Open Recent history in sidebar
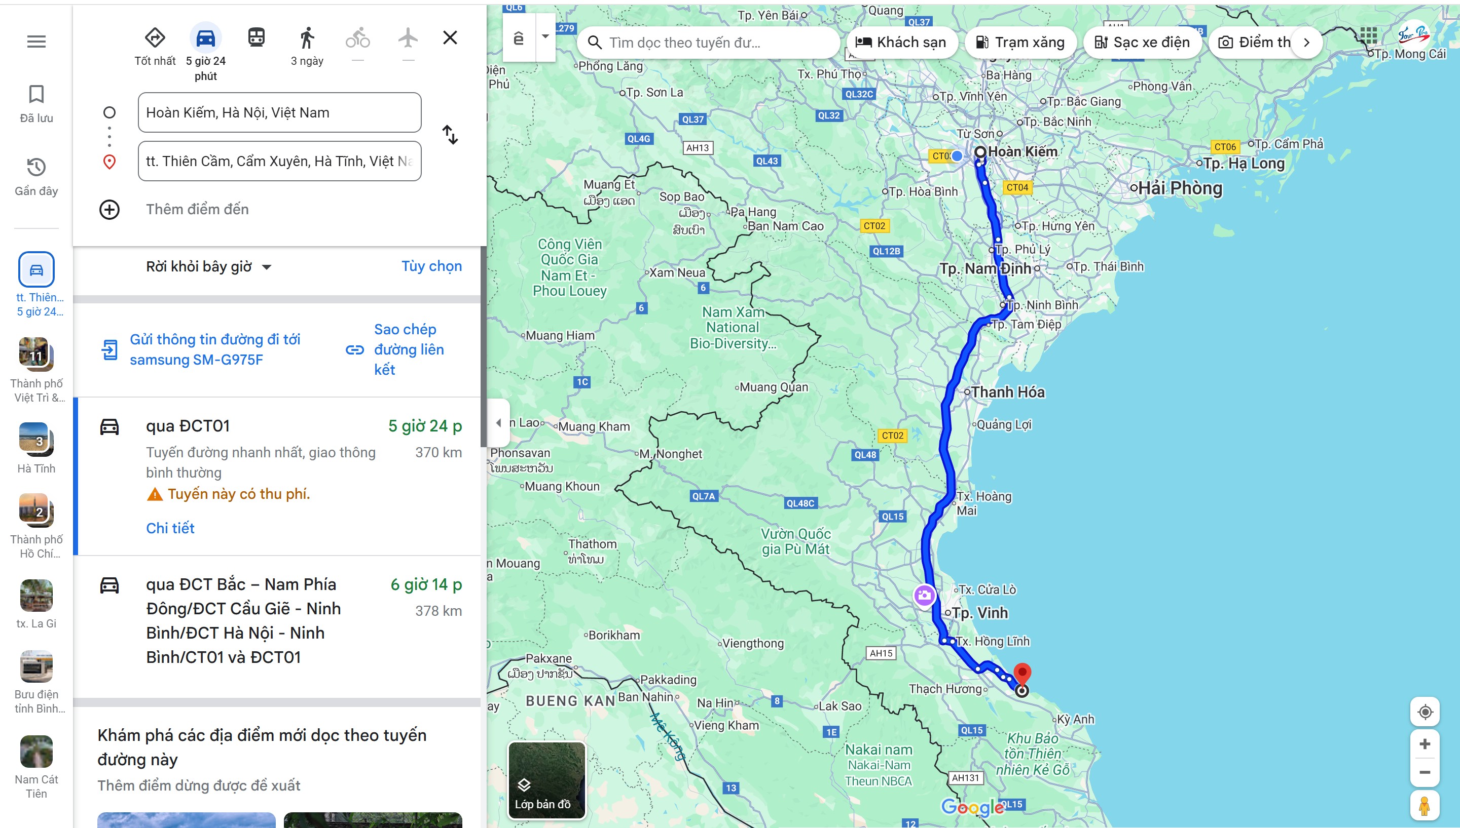Viewport: 1460px width, 828px height. point(36,176)
